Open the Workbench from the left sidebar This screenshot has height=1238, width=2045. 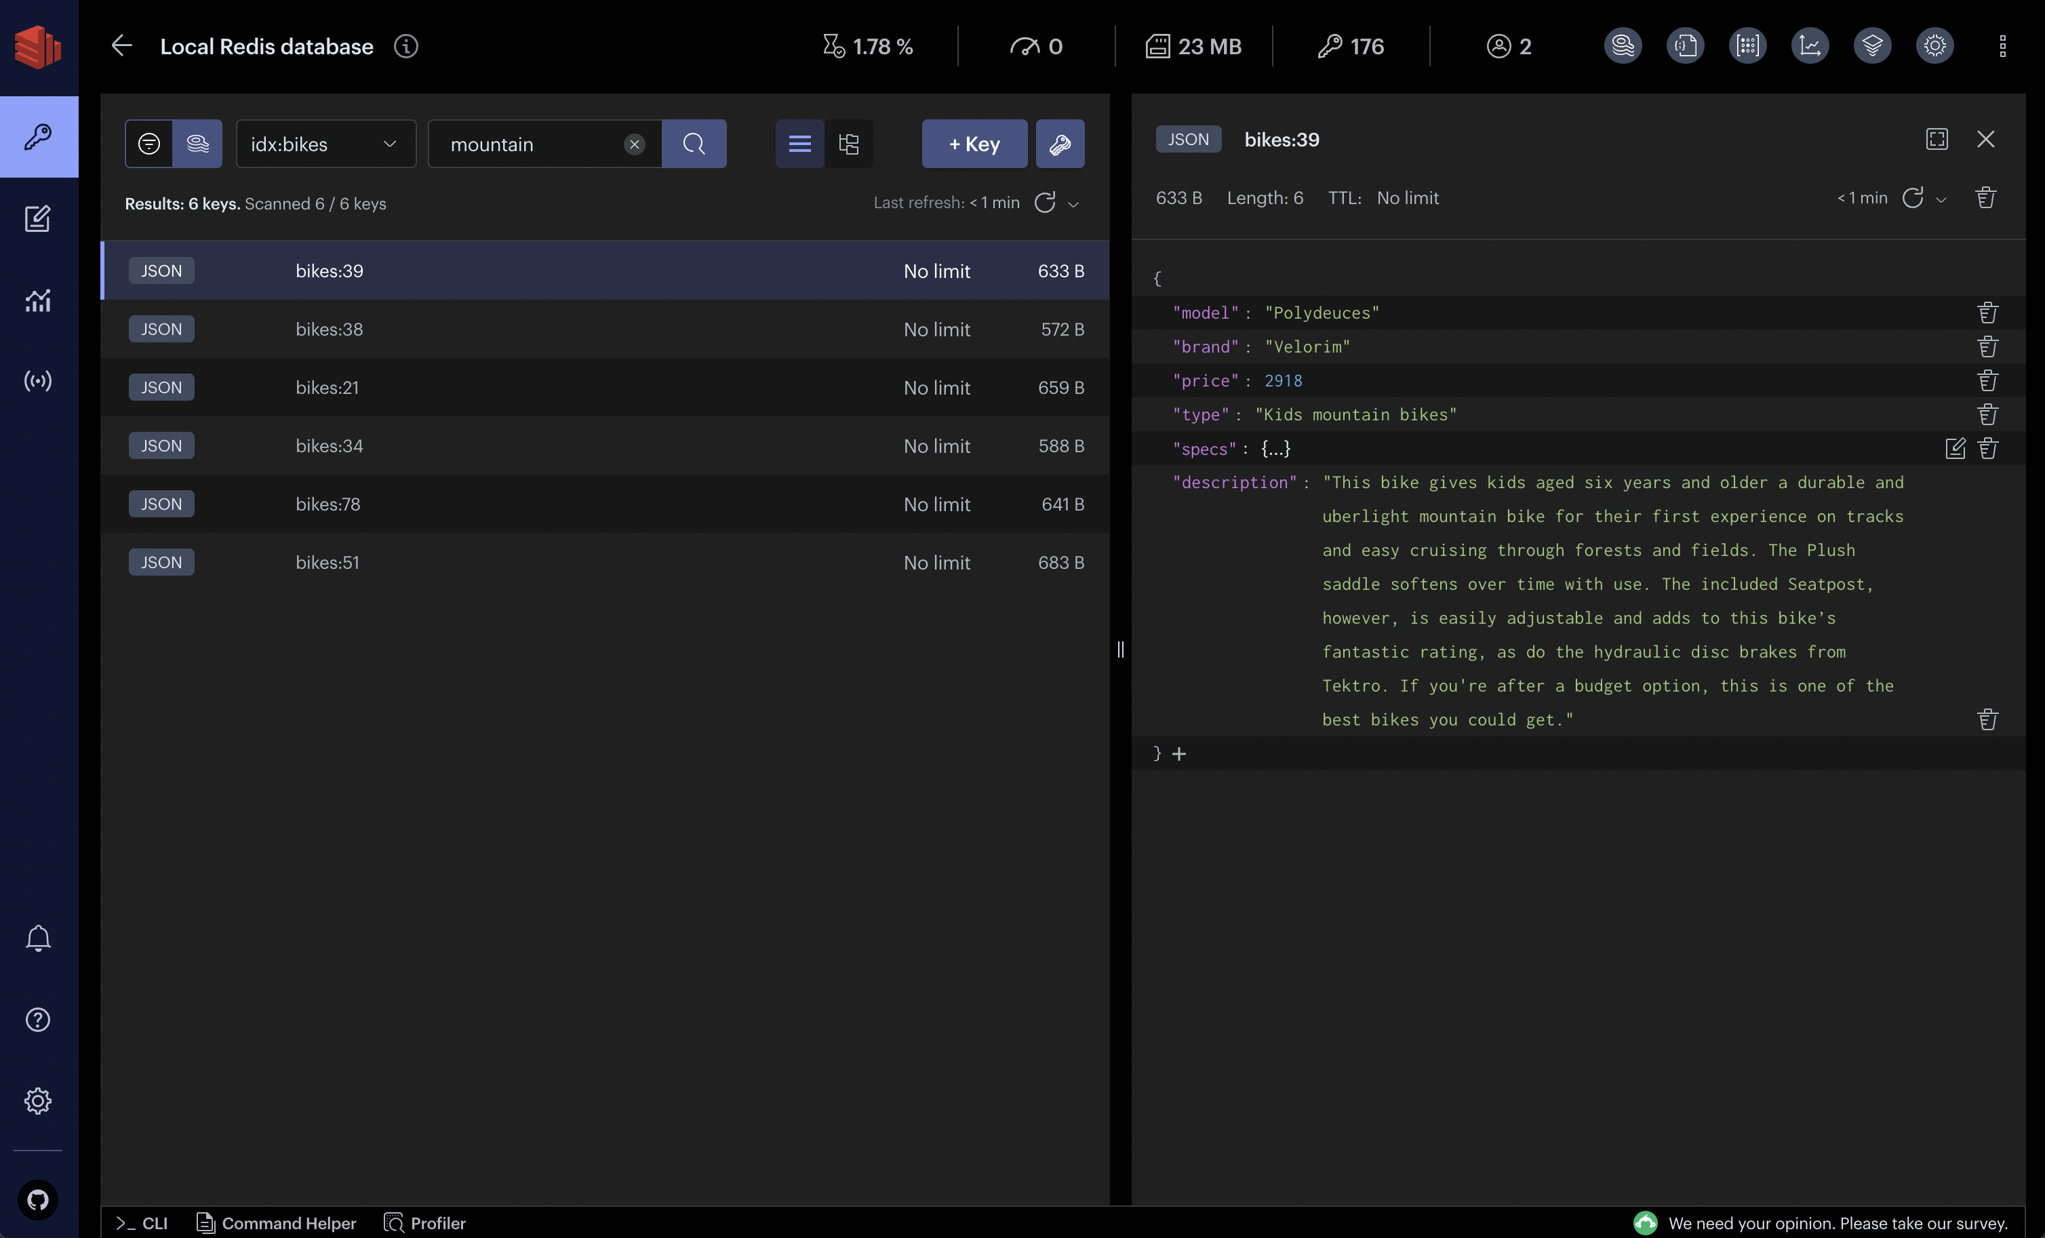tap(38, 218)
